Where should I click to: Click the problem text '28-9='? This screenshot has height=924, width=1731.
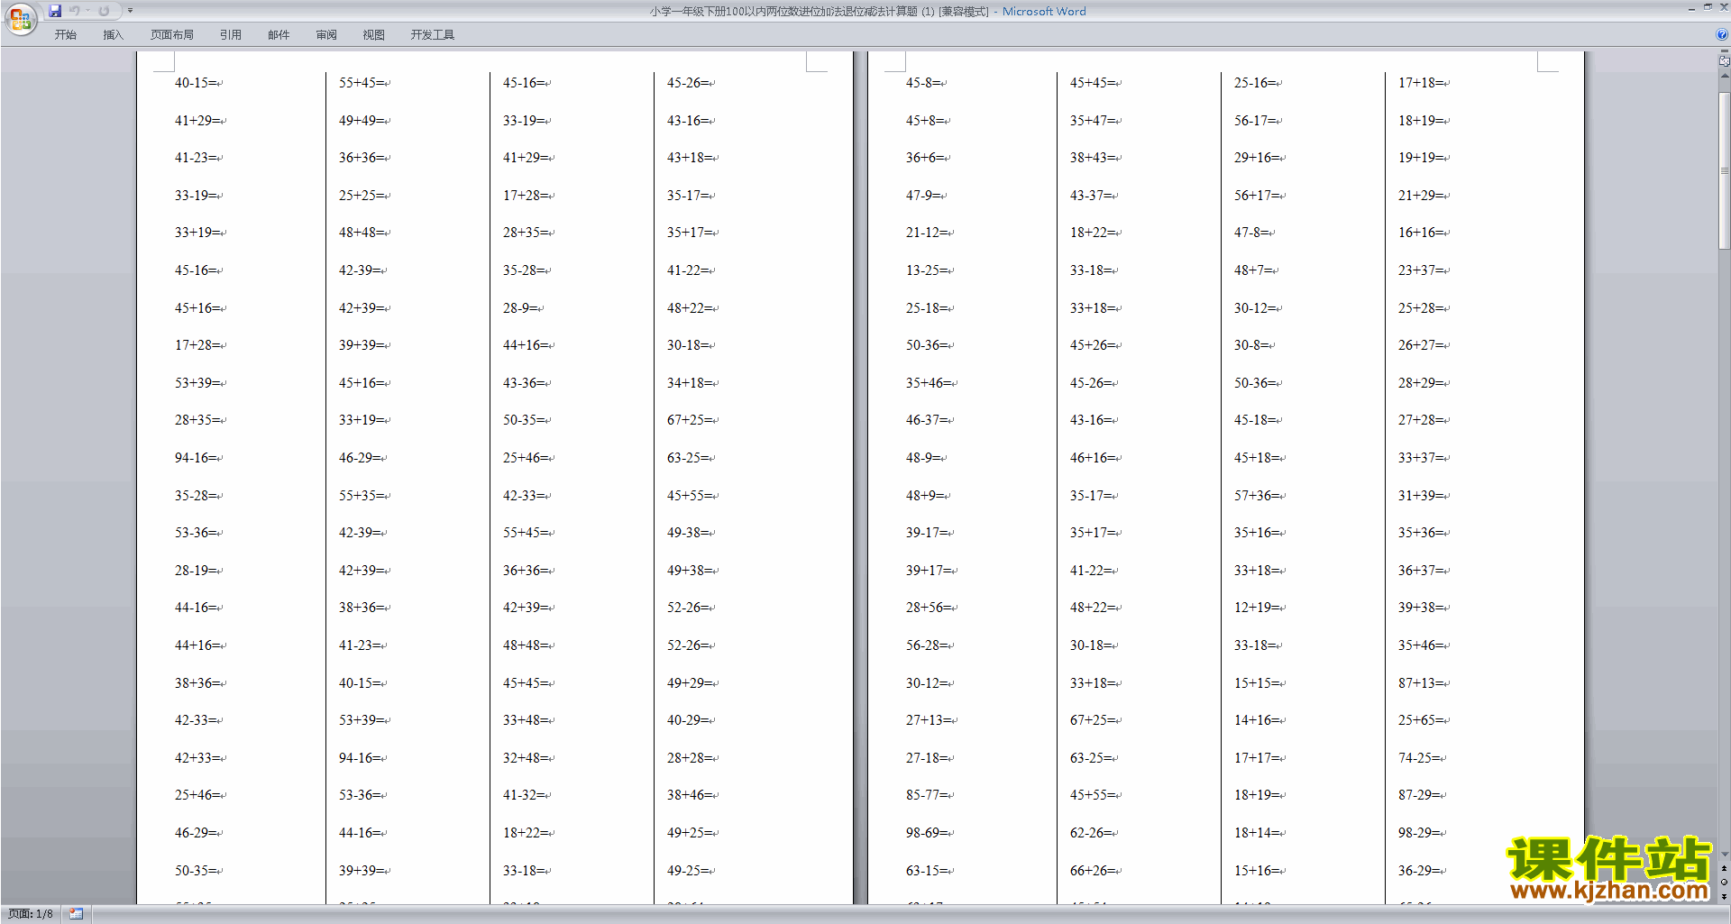click(520, 307)
